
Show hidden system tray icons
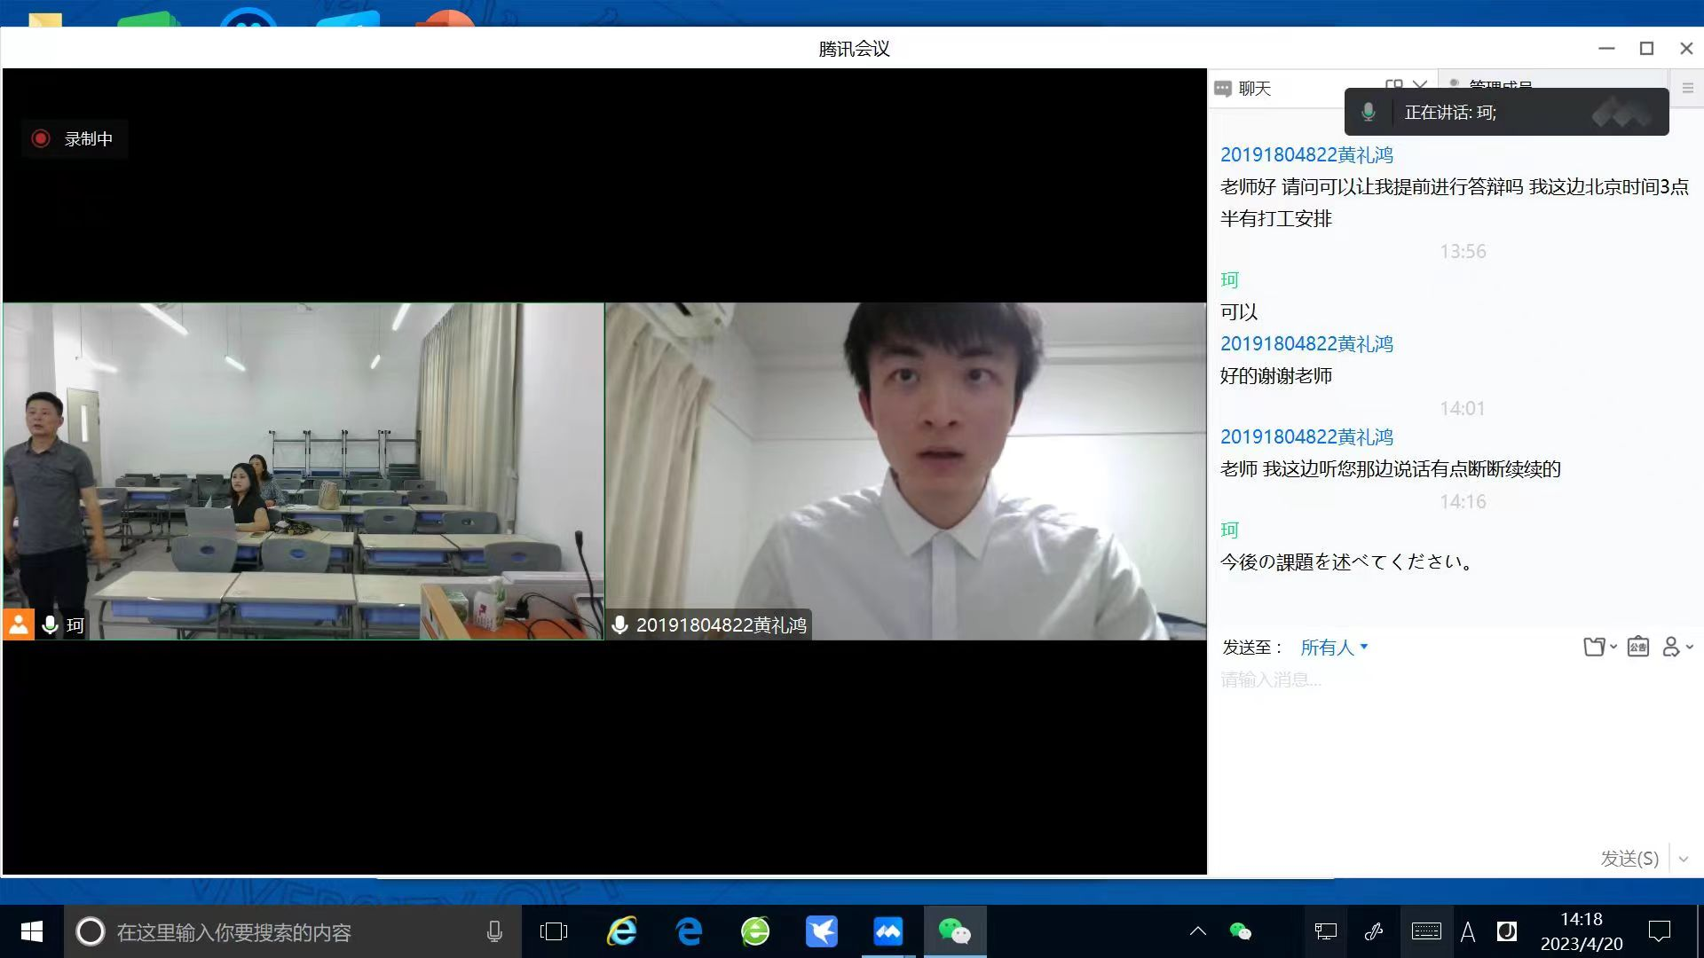coord(1197,931)
